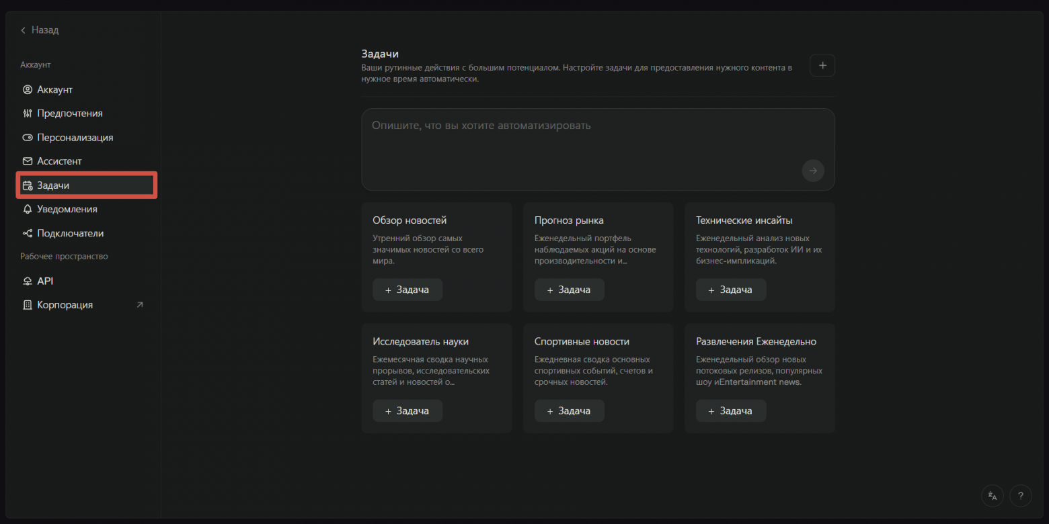
Task: Click the automation description text field
Action: click(x=578, y=141)
